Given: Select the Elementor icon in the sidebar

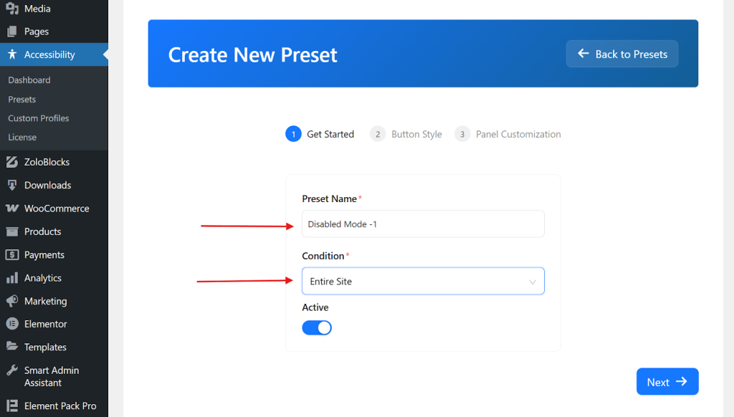Looking at the screenshot, I should point(14,324).
